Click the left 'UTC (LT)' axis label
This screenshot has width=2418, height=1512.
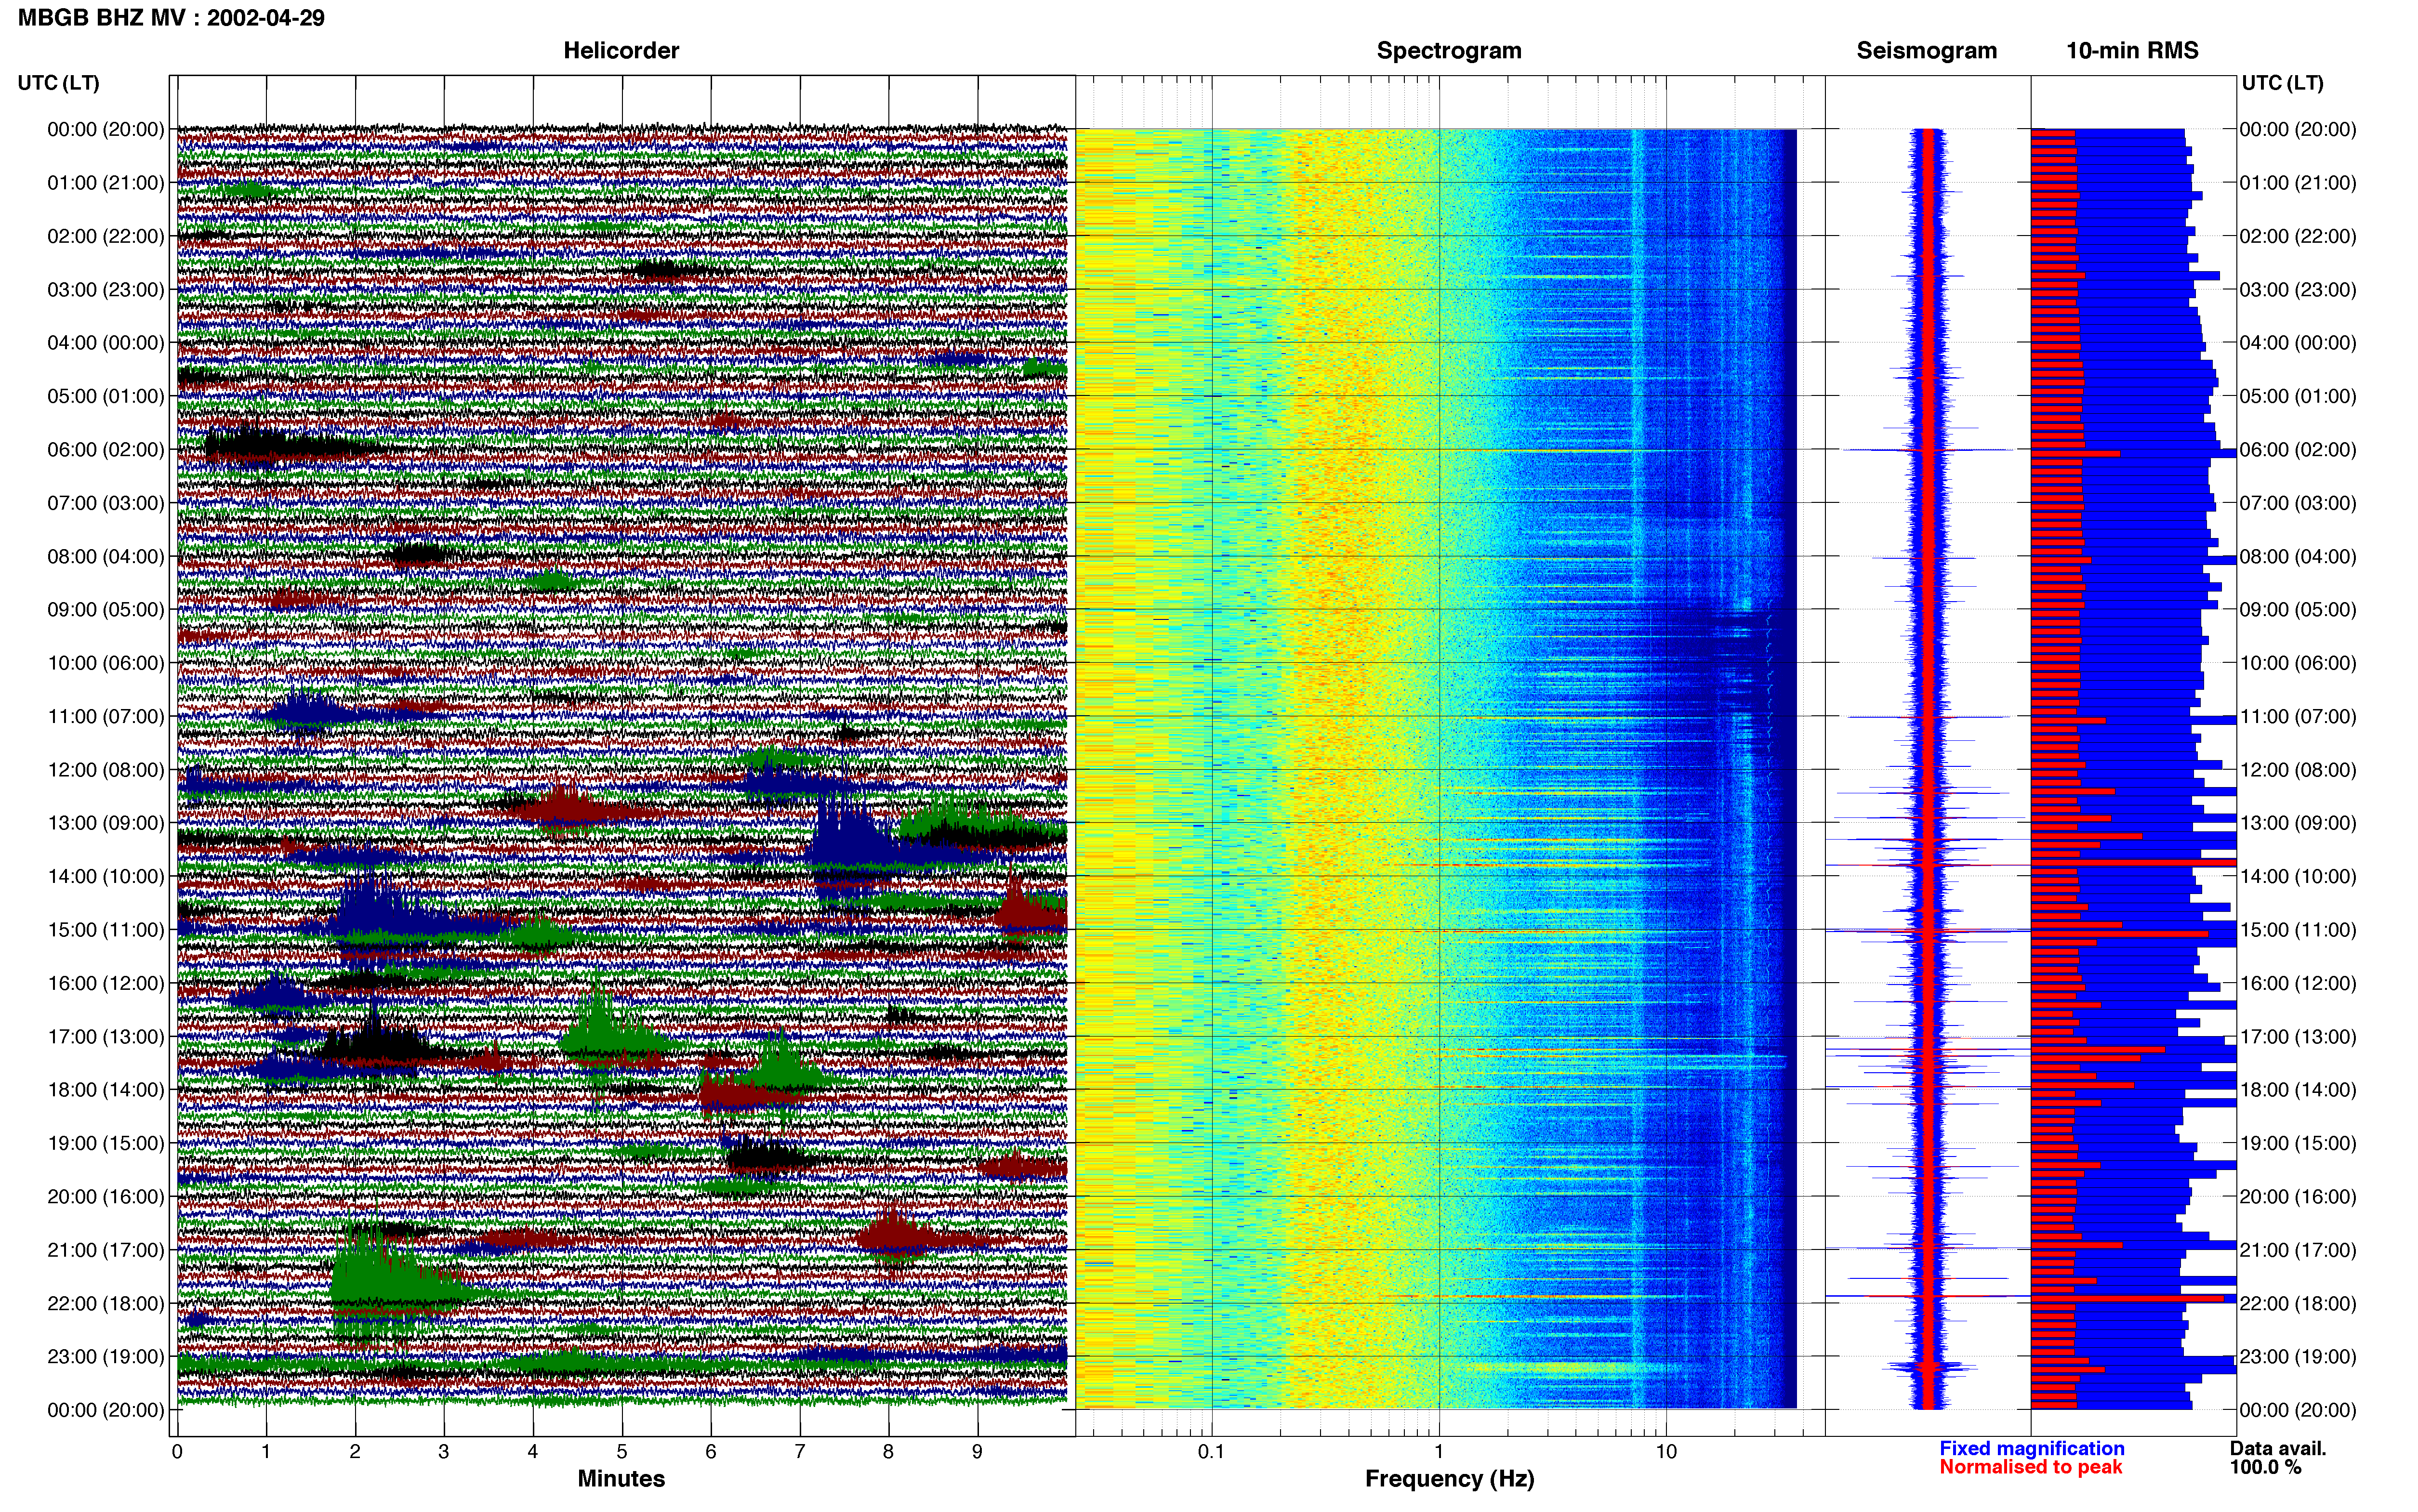(x=58, y=83)
